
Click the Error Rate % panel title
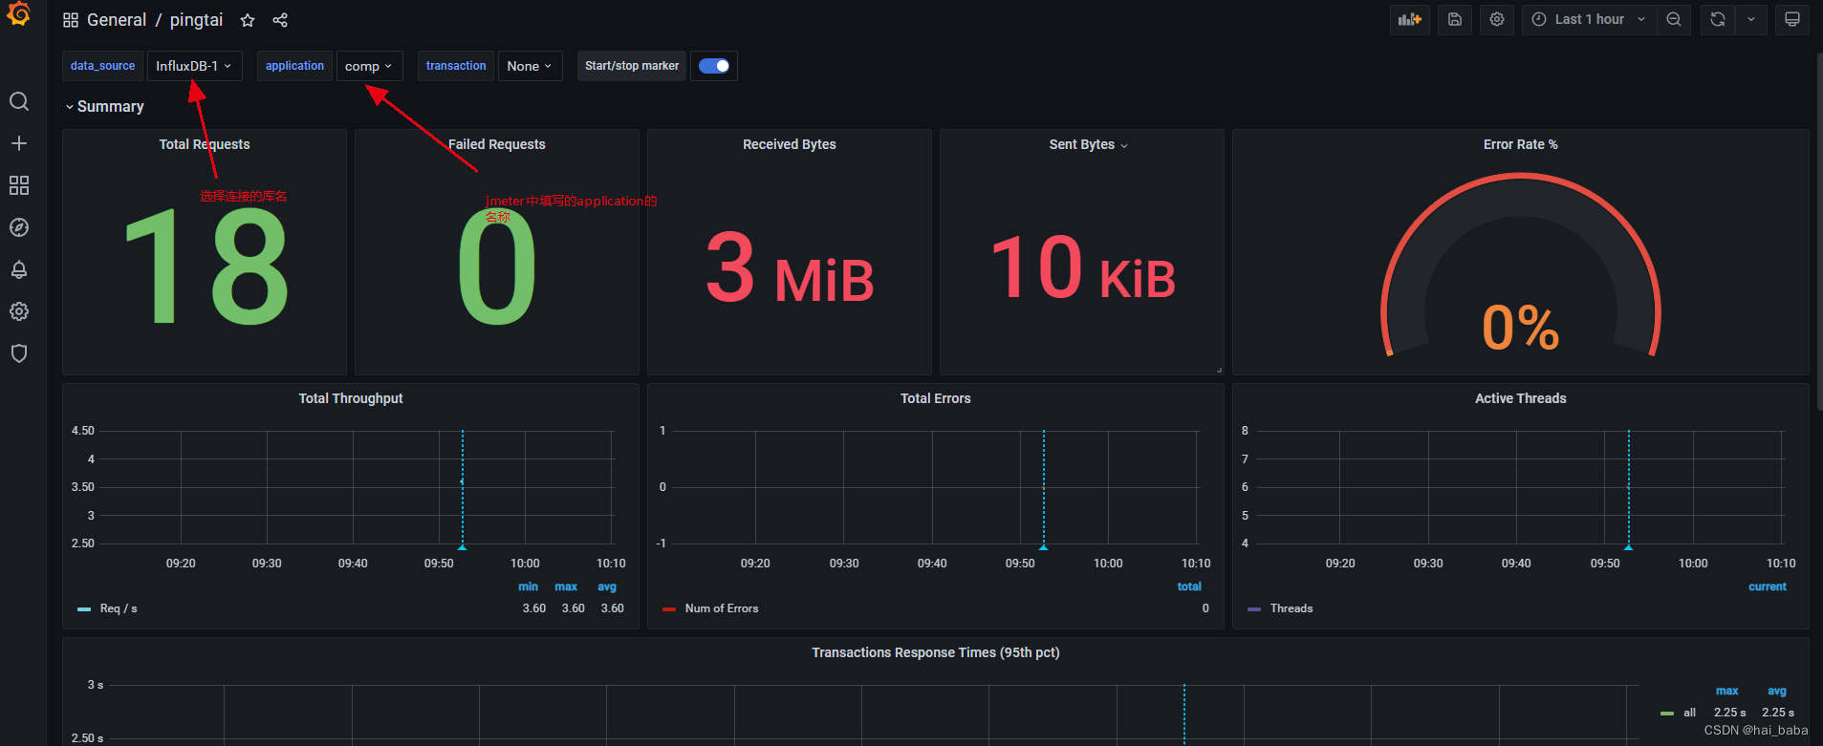pyautogui.click(x=1520, y=144)
